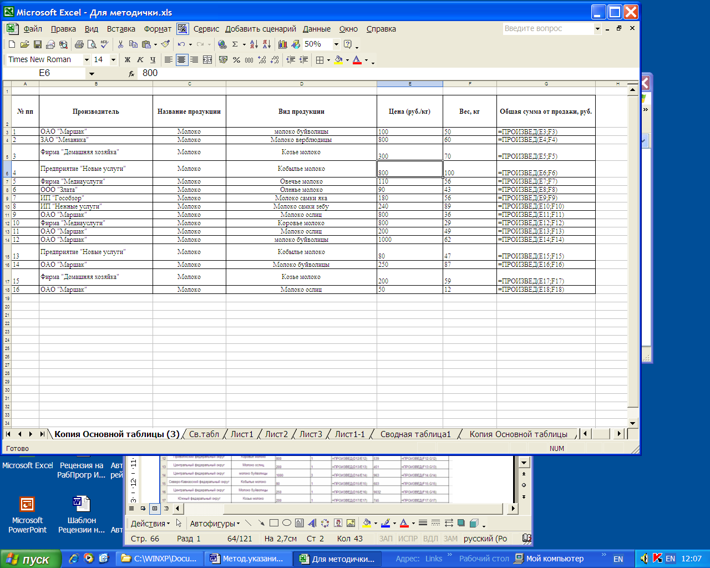The image size is (710, 568).
Task: Switch to the Сводная таблица1 sheet tab
Action: pyautogui.click(x=415, y=434)
